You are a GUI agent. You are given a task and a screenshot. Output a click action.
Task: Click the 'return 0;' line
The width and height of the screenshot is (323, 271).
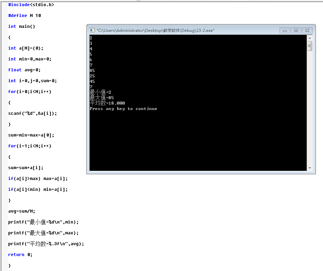pyautogui.click(x=20, y=255)
